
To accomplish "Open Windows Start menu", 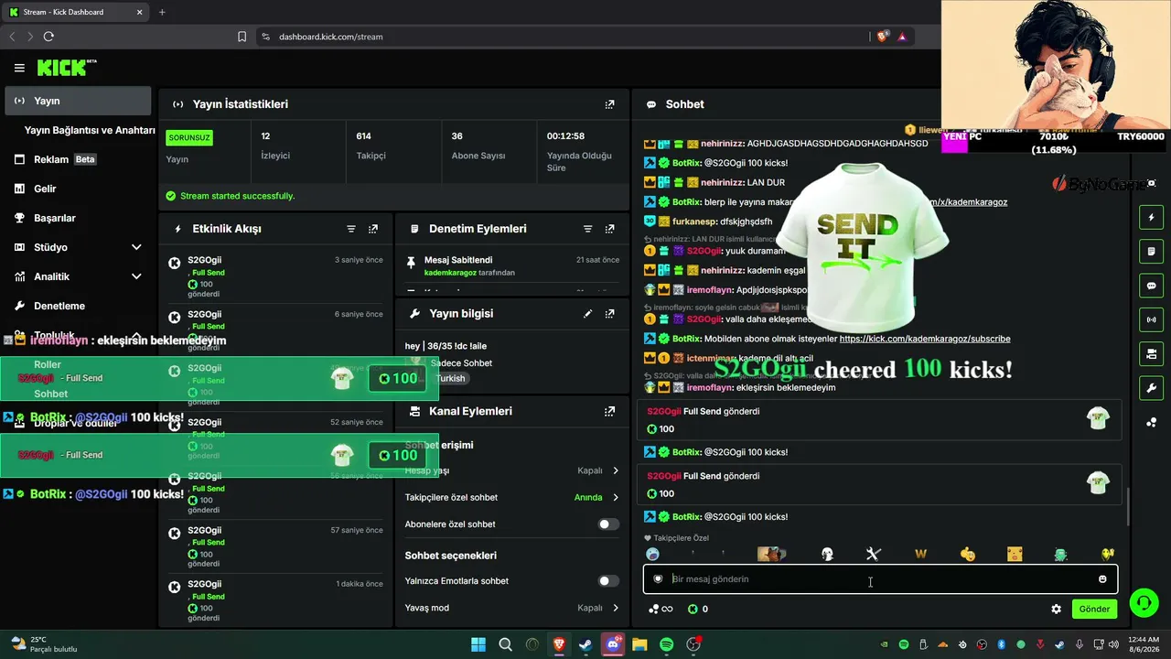I will (x=478, y=644).
